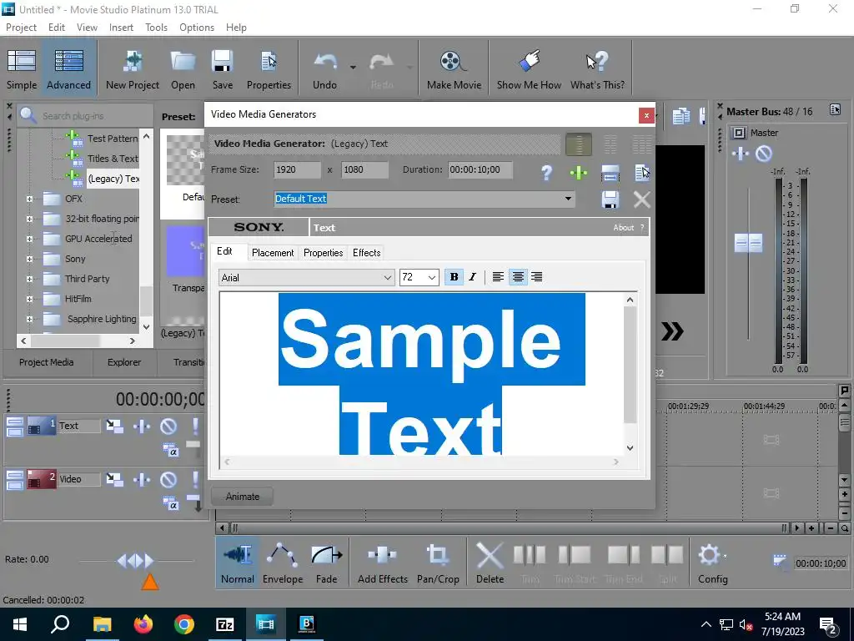Switch to the Properties tab in text generator
This screenshot has height=641, width=854.
coord(323,252)
